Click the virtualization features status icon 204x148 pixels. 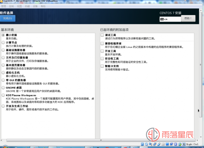click(x=176, y=144)
